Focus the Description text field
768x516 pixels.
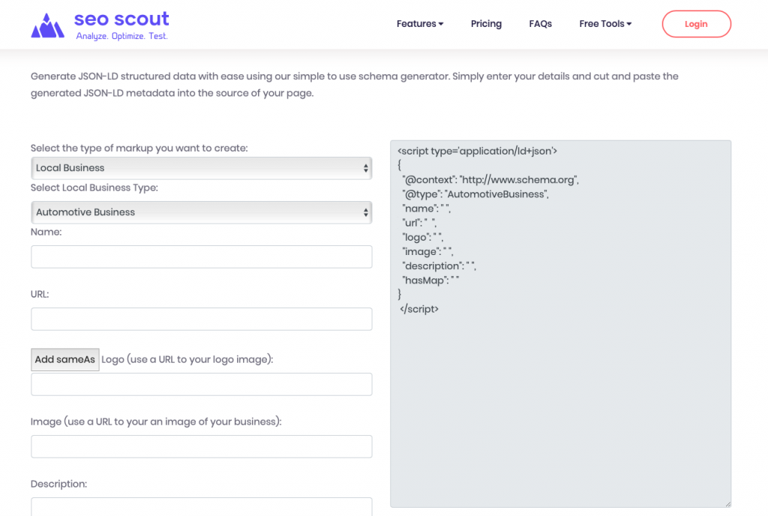[201, 506]
